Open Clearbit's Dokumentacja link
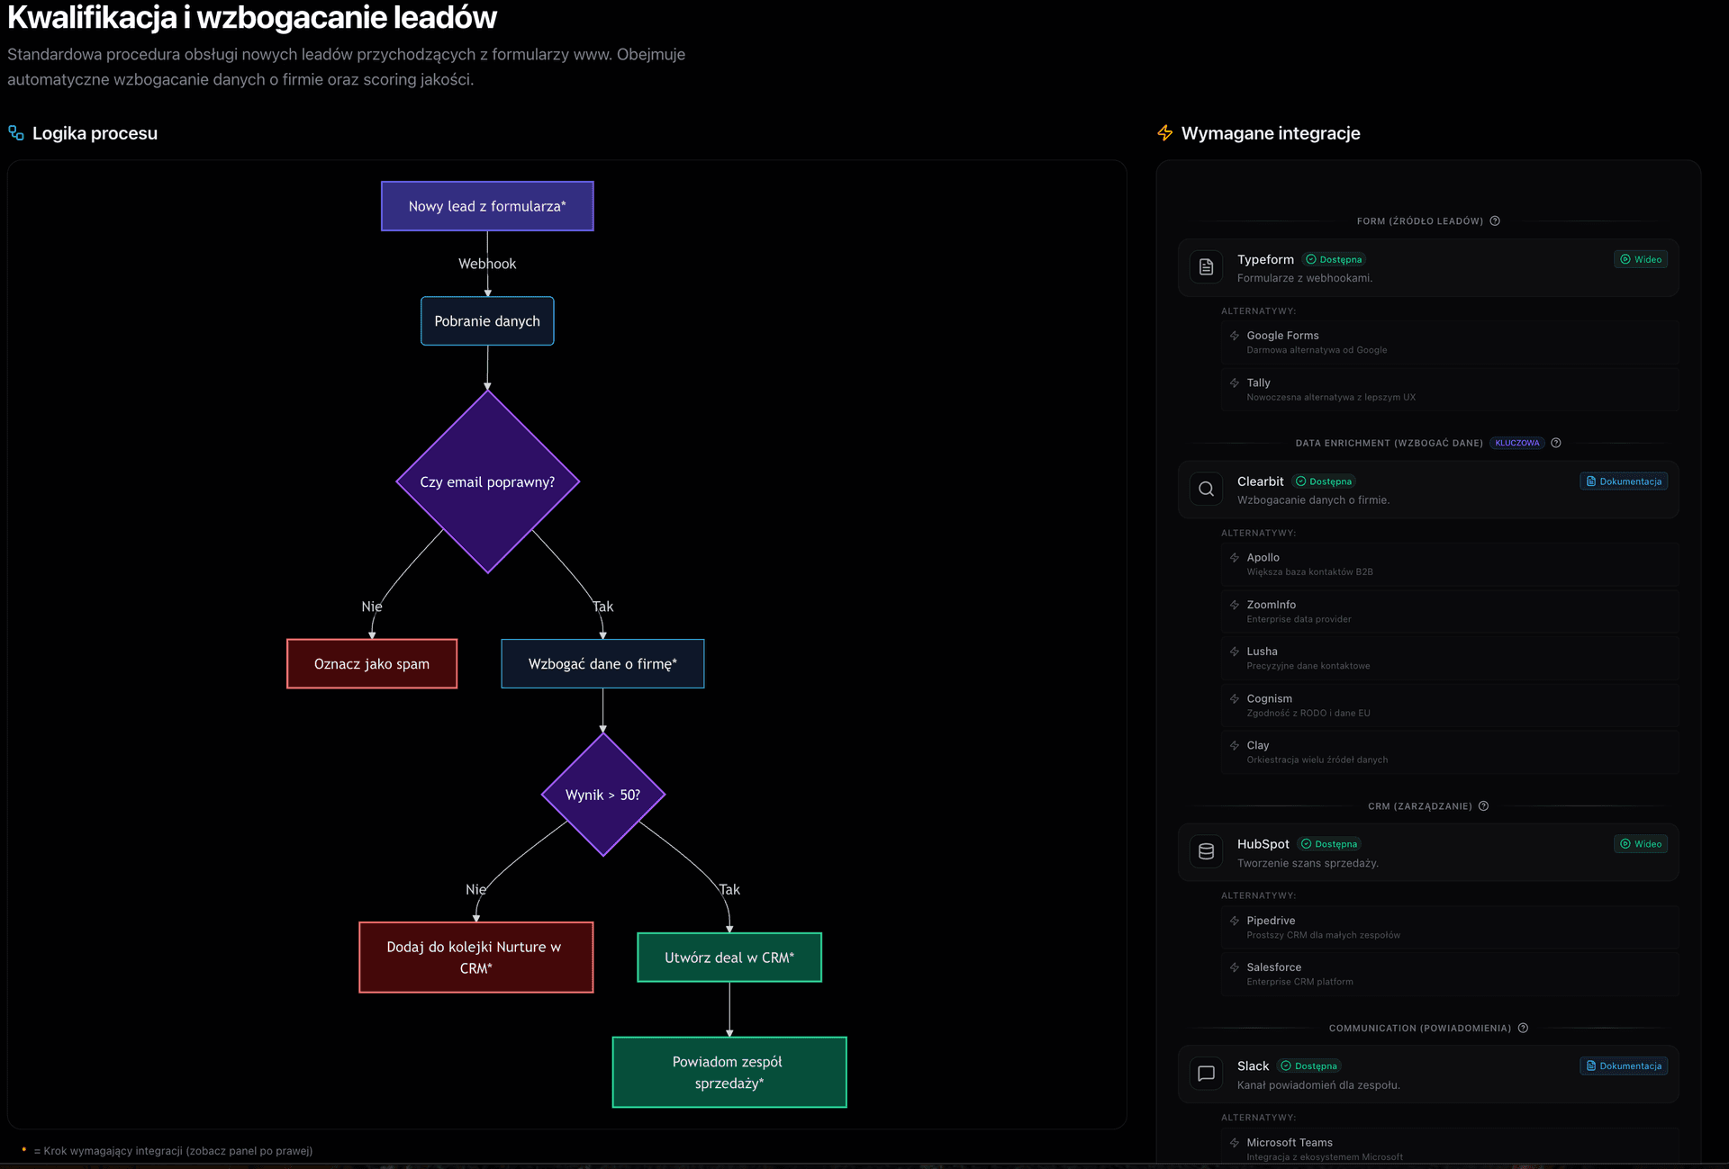 point(1624,481)
